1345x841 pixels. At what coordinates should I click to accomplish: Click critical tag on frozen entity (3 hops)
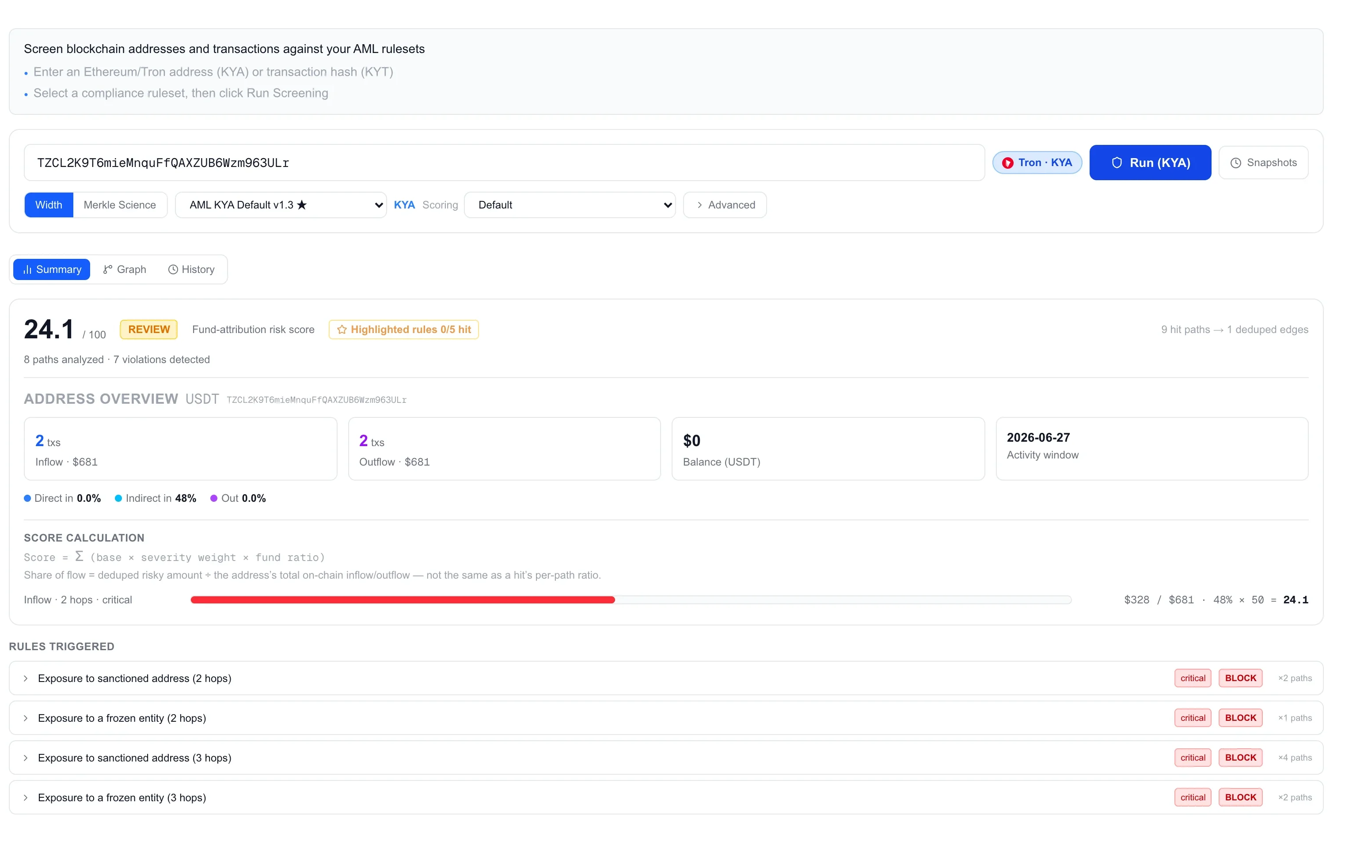(x=1193, y=798)
